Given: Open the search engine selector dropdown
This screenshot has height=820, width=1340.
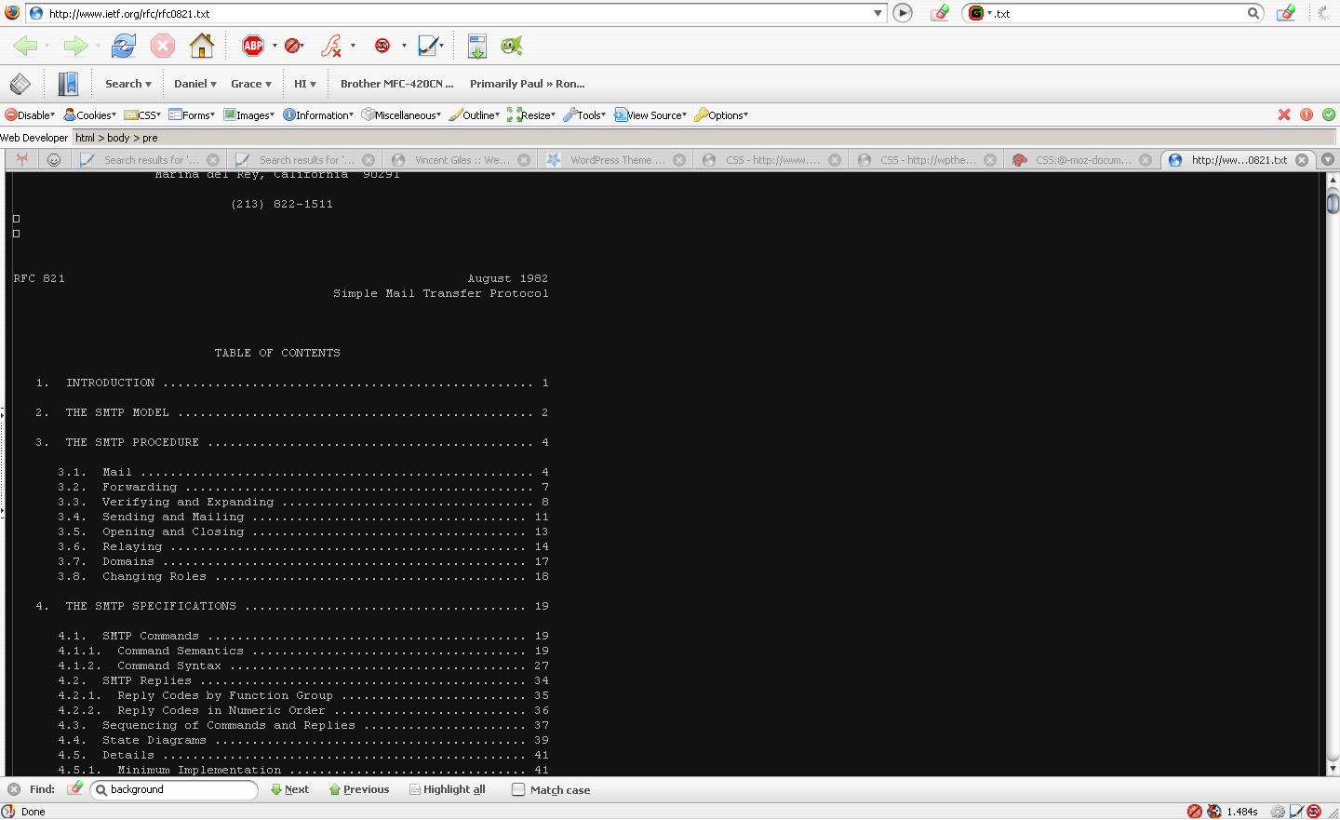Looking at the screenshot, I should point(979,13).
